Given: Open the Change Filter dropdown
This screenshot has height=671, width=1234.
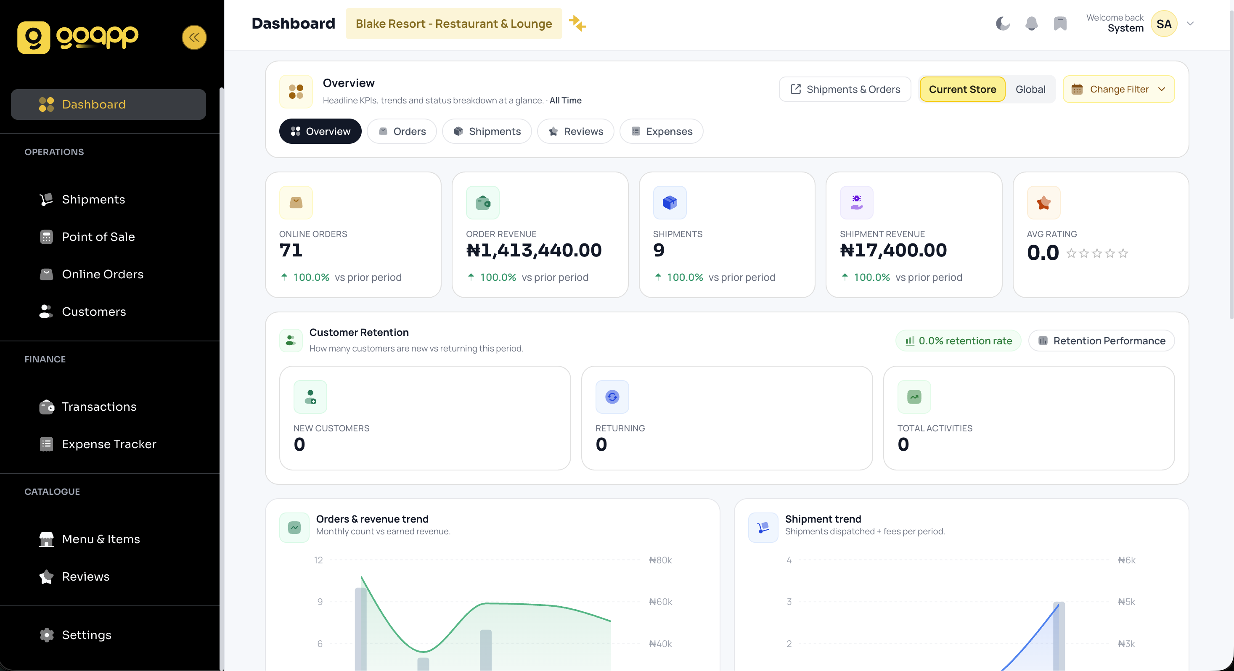Looking at the screenshot, I should pyautogui.click(x=1119, y=89).
